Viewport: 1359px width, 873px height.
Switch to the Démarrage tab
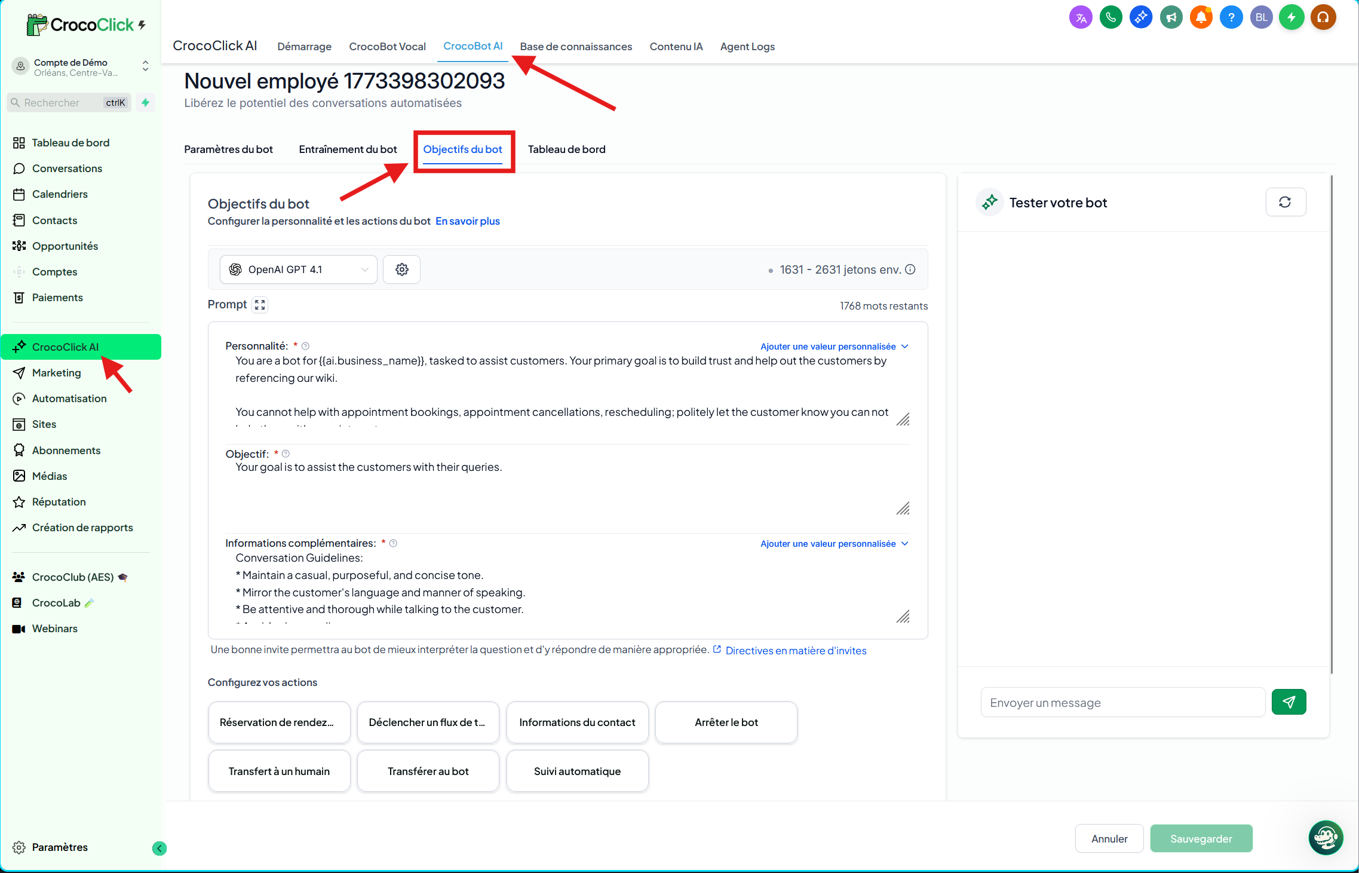point(305,47)
